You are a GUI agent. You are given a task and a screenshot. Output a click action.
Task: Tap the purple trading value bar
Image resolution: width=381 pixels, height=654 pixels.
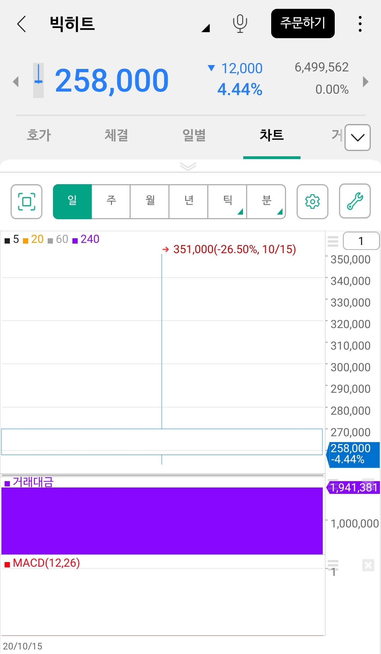[162, 521]
